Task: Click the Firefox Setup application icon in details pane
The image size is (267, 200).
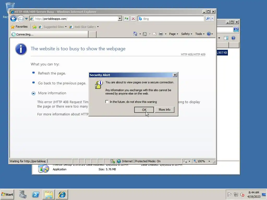Action: point(44,168)
